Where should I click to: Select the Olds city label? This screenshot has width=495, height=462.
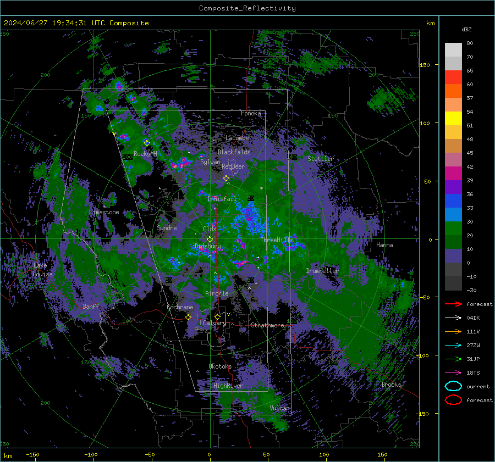(x=210, y=229)
